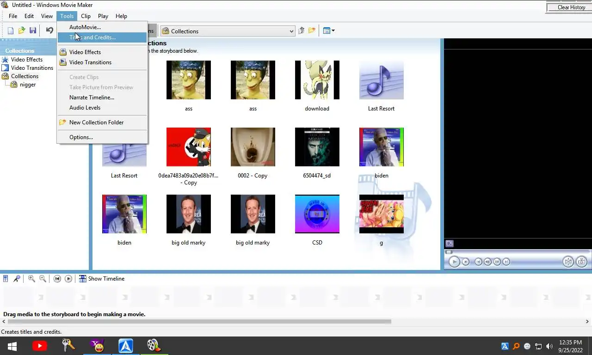Click the Open Project folder icon

coord(22,31)
